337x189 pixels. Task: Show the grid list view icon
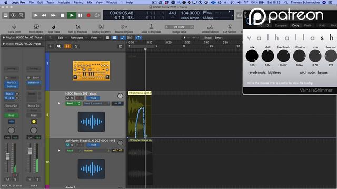pyautogui.click(x=107, y=38)
